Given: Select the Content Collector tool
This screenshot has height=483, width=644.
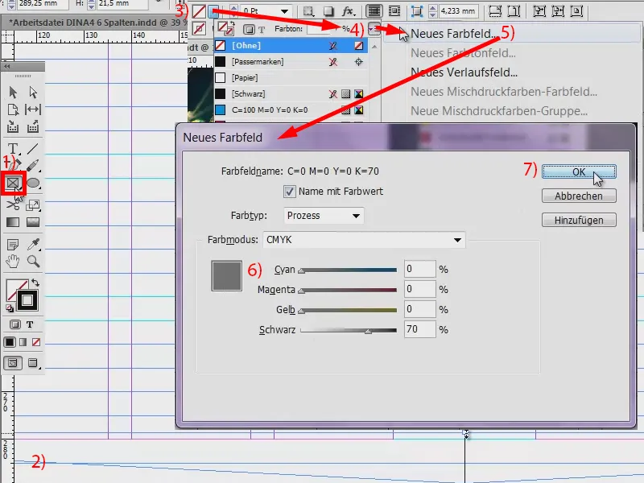Looking at the screenshot, I should [x=13, y=126].
